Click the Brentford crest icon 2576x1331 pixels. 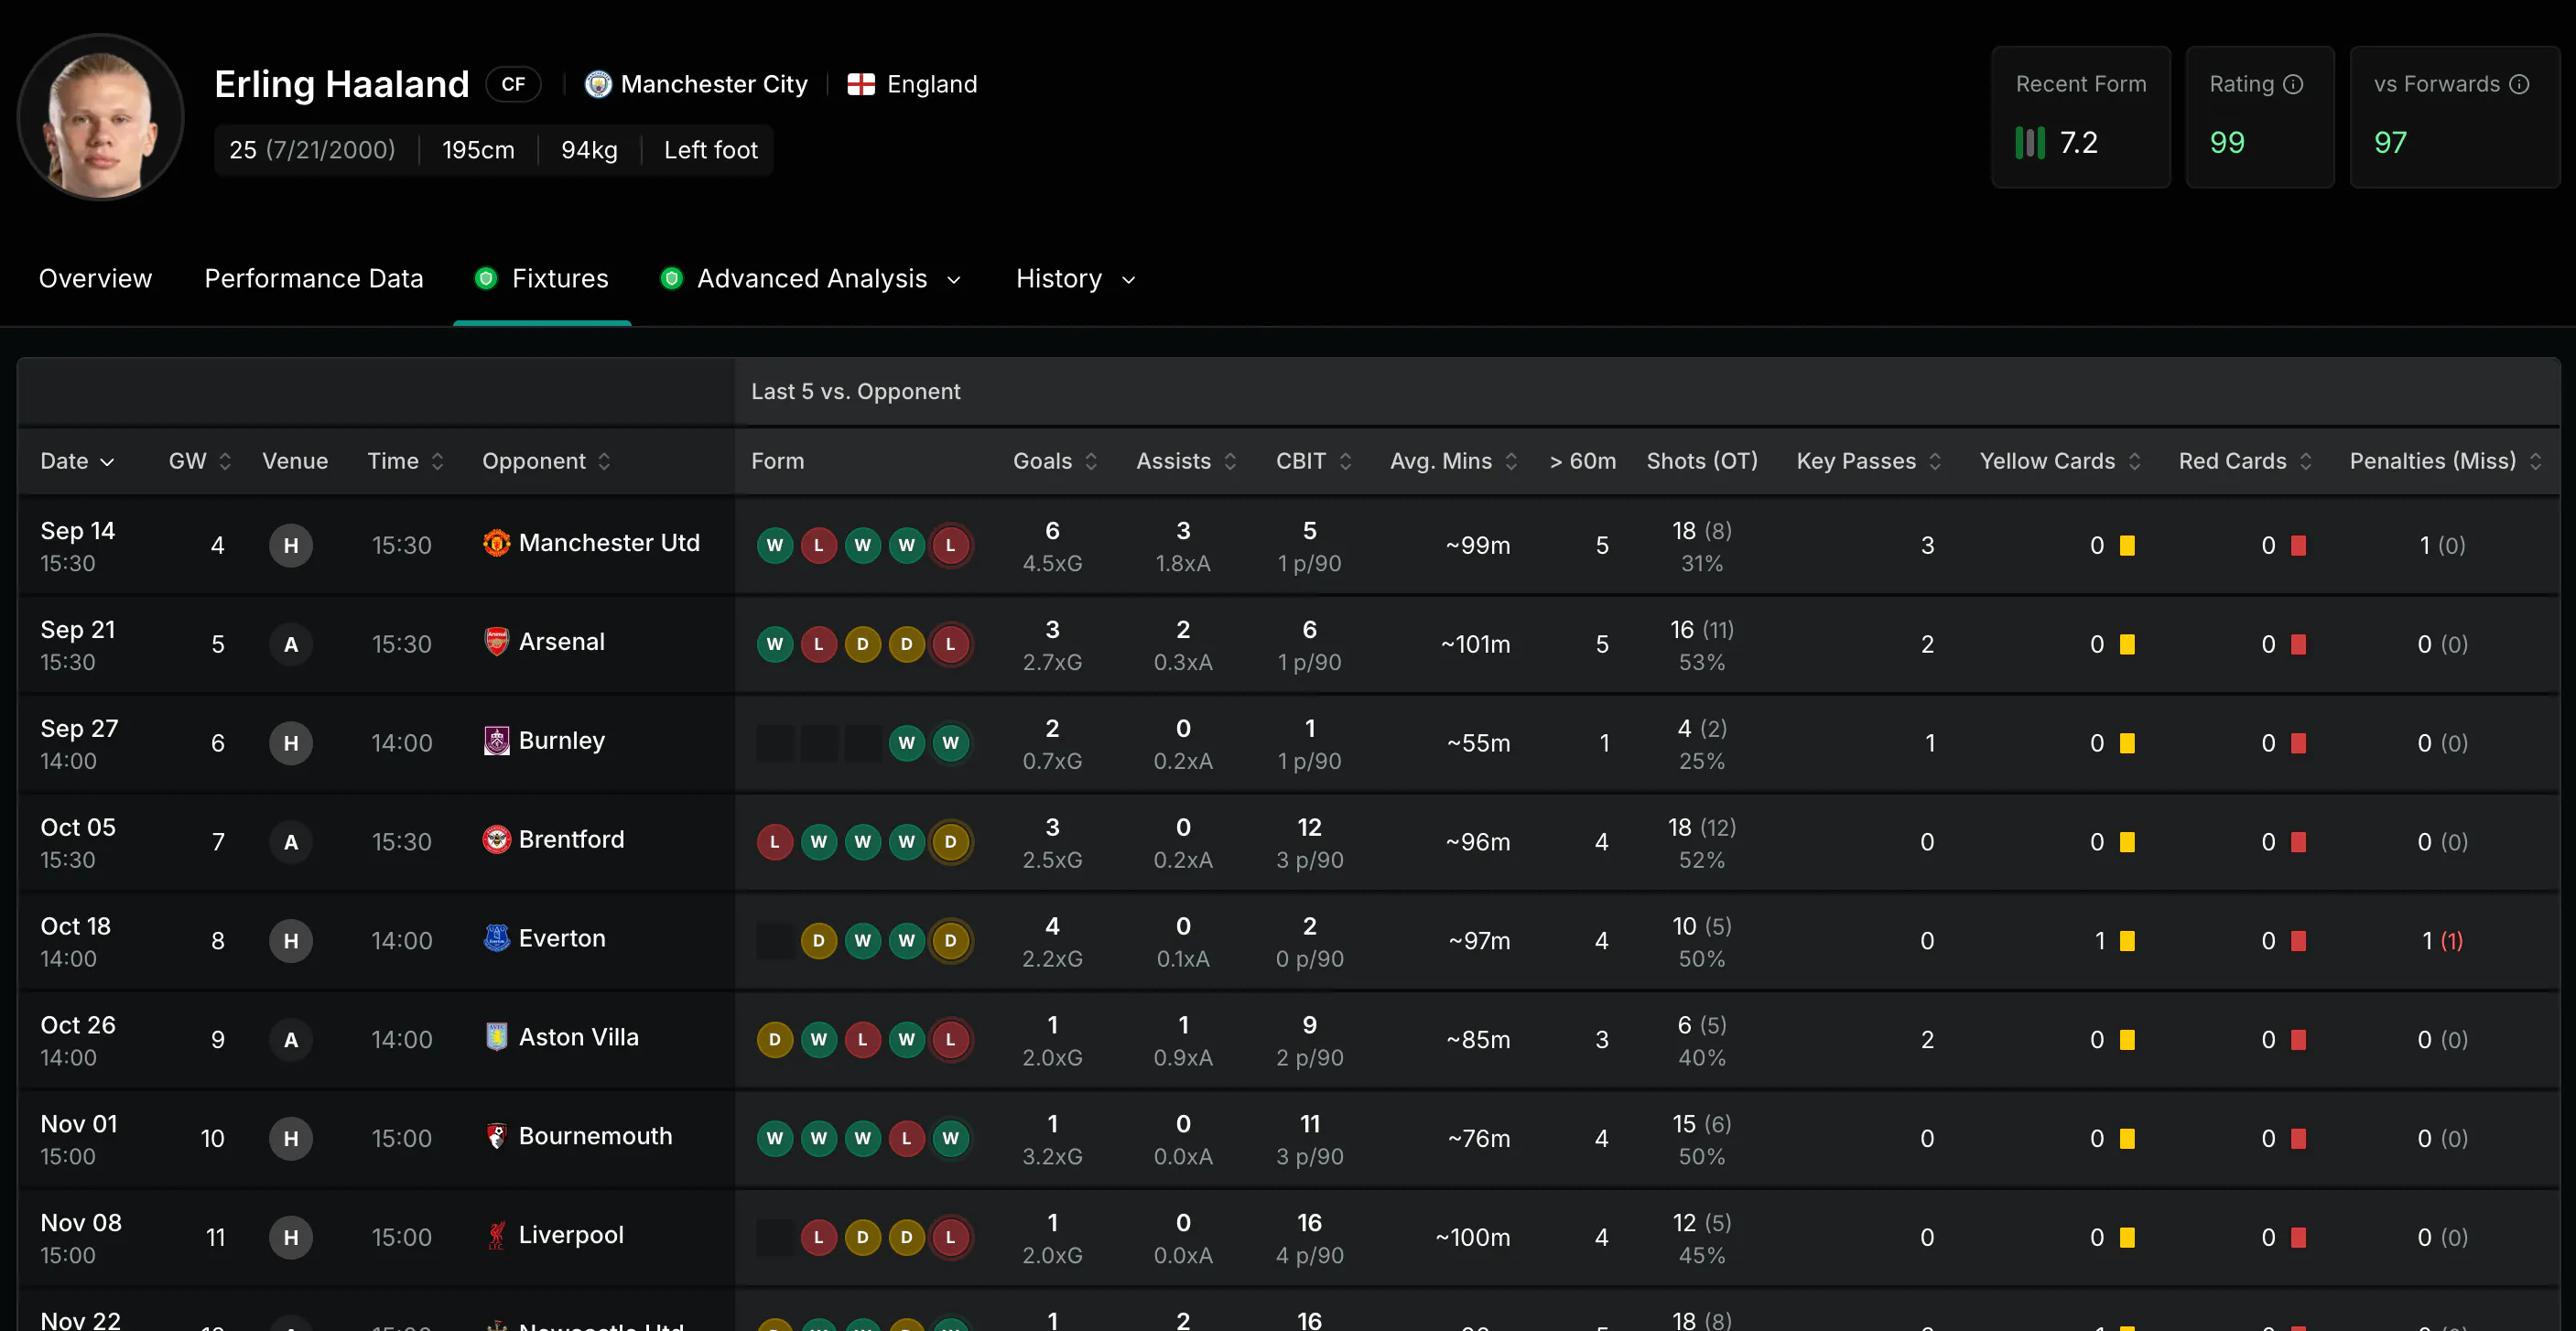tap(496, 840)
